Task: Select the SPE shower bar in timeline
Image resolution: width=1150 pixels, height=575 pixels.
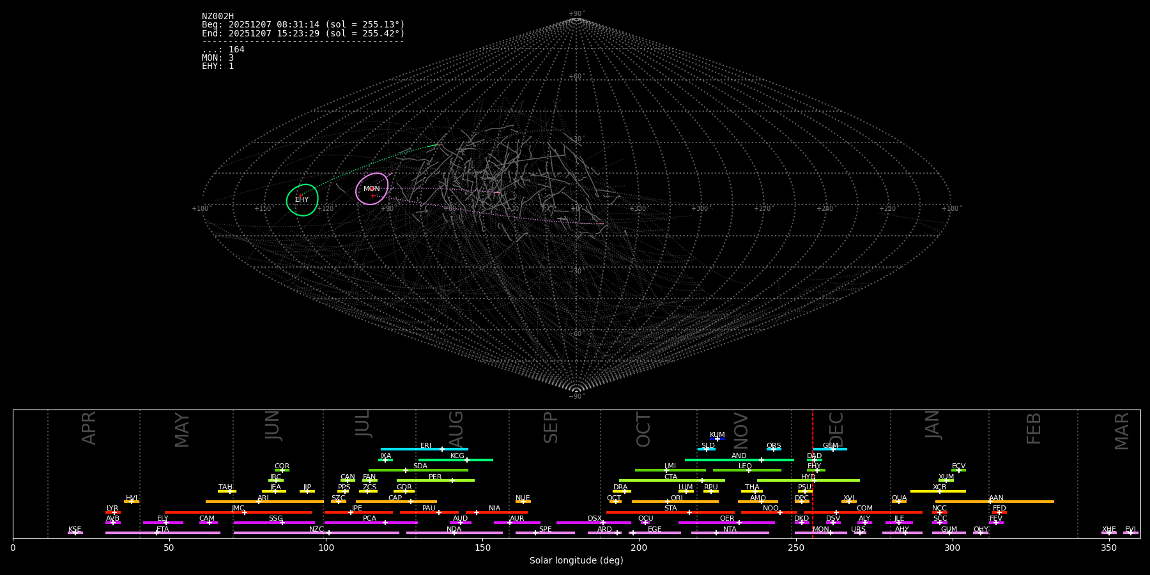Action: click(x=545, y=533)
